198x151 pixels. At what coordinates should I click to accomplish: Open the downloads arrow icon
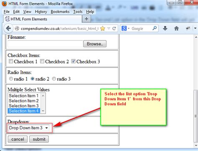point(165,28)
